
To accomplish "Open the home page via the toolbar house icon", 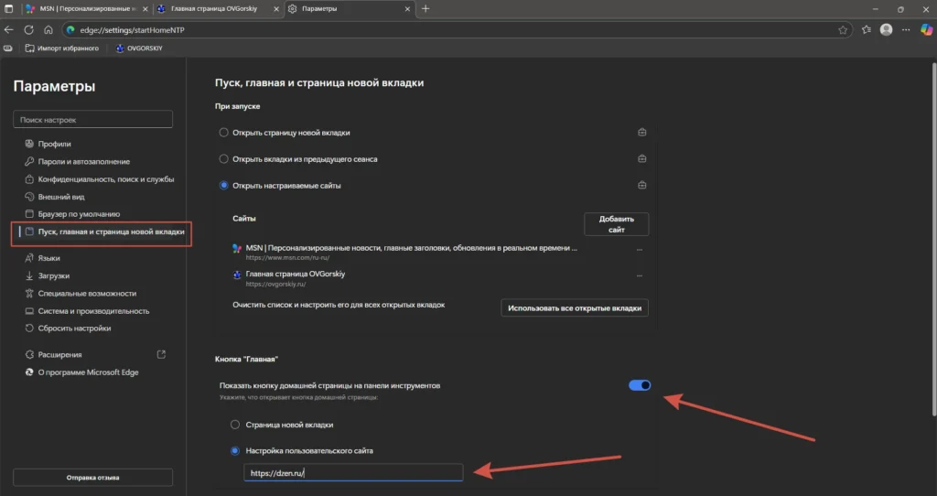I will pos(48,30).
